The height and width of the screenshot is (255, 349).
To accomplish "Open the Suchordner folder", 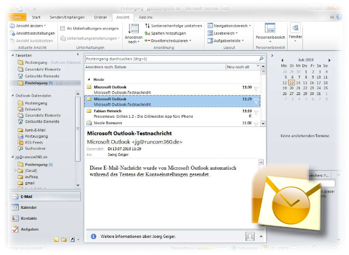I will click(32, 148).
